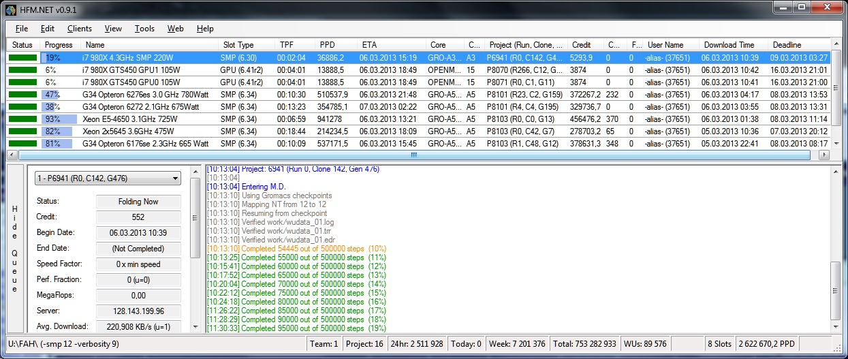
Task: Open the Tools menu
Action: click(144, 29)
